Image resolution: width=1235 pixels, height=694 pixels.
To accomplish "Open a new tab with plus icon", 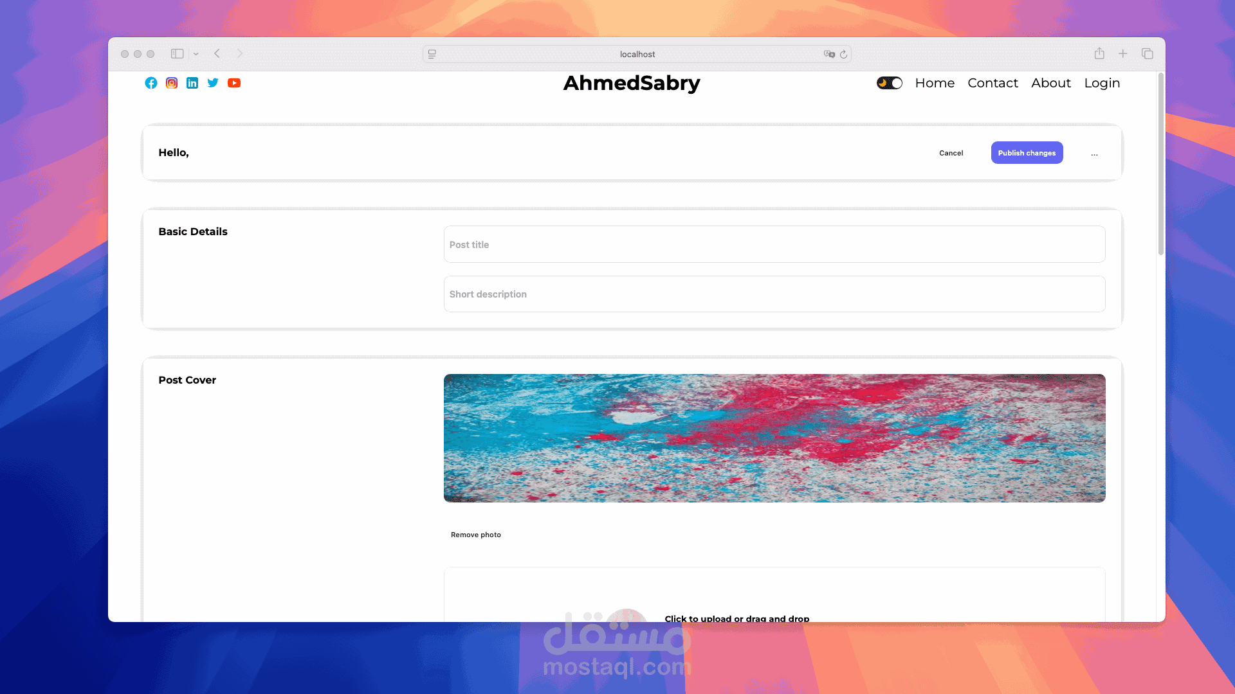I will (x=1122, y=54).
